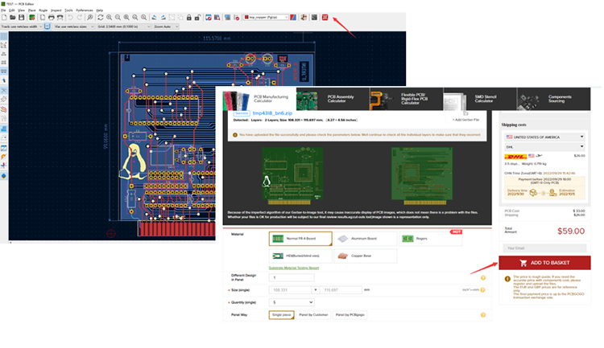
Task: Click the Design Rules Checker icon
Action: 237,18
